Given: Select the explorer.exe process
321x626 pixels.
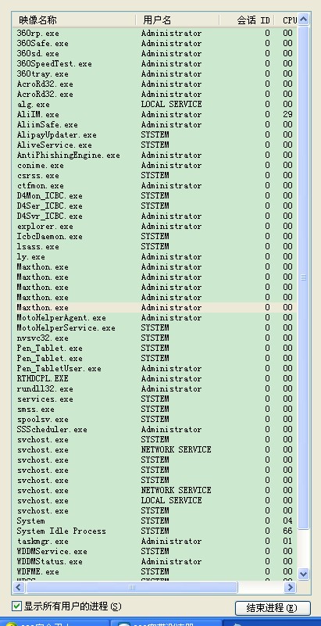Looking at the screenshot, I should (155, 227).
